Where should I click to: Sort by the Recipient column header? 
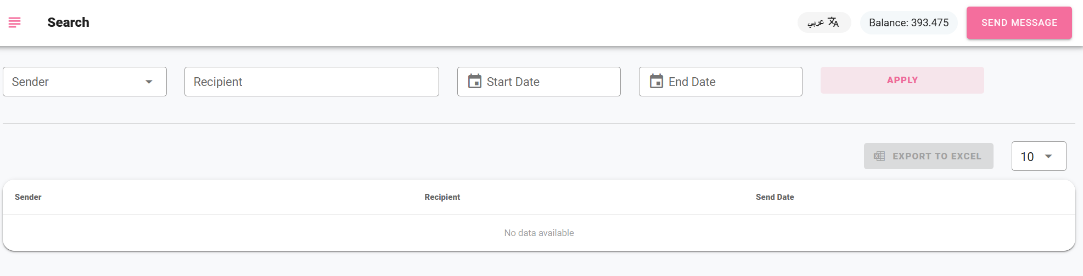point(442,197)
